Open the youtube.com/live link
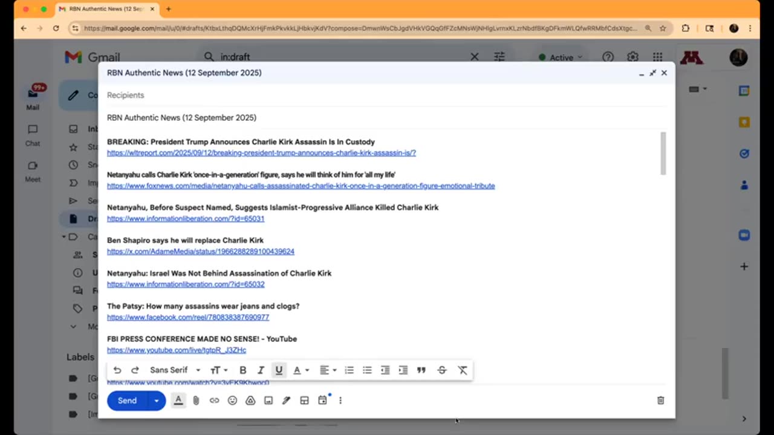Viewport: 774px width, 435px height. coord(177,350)
